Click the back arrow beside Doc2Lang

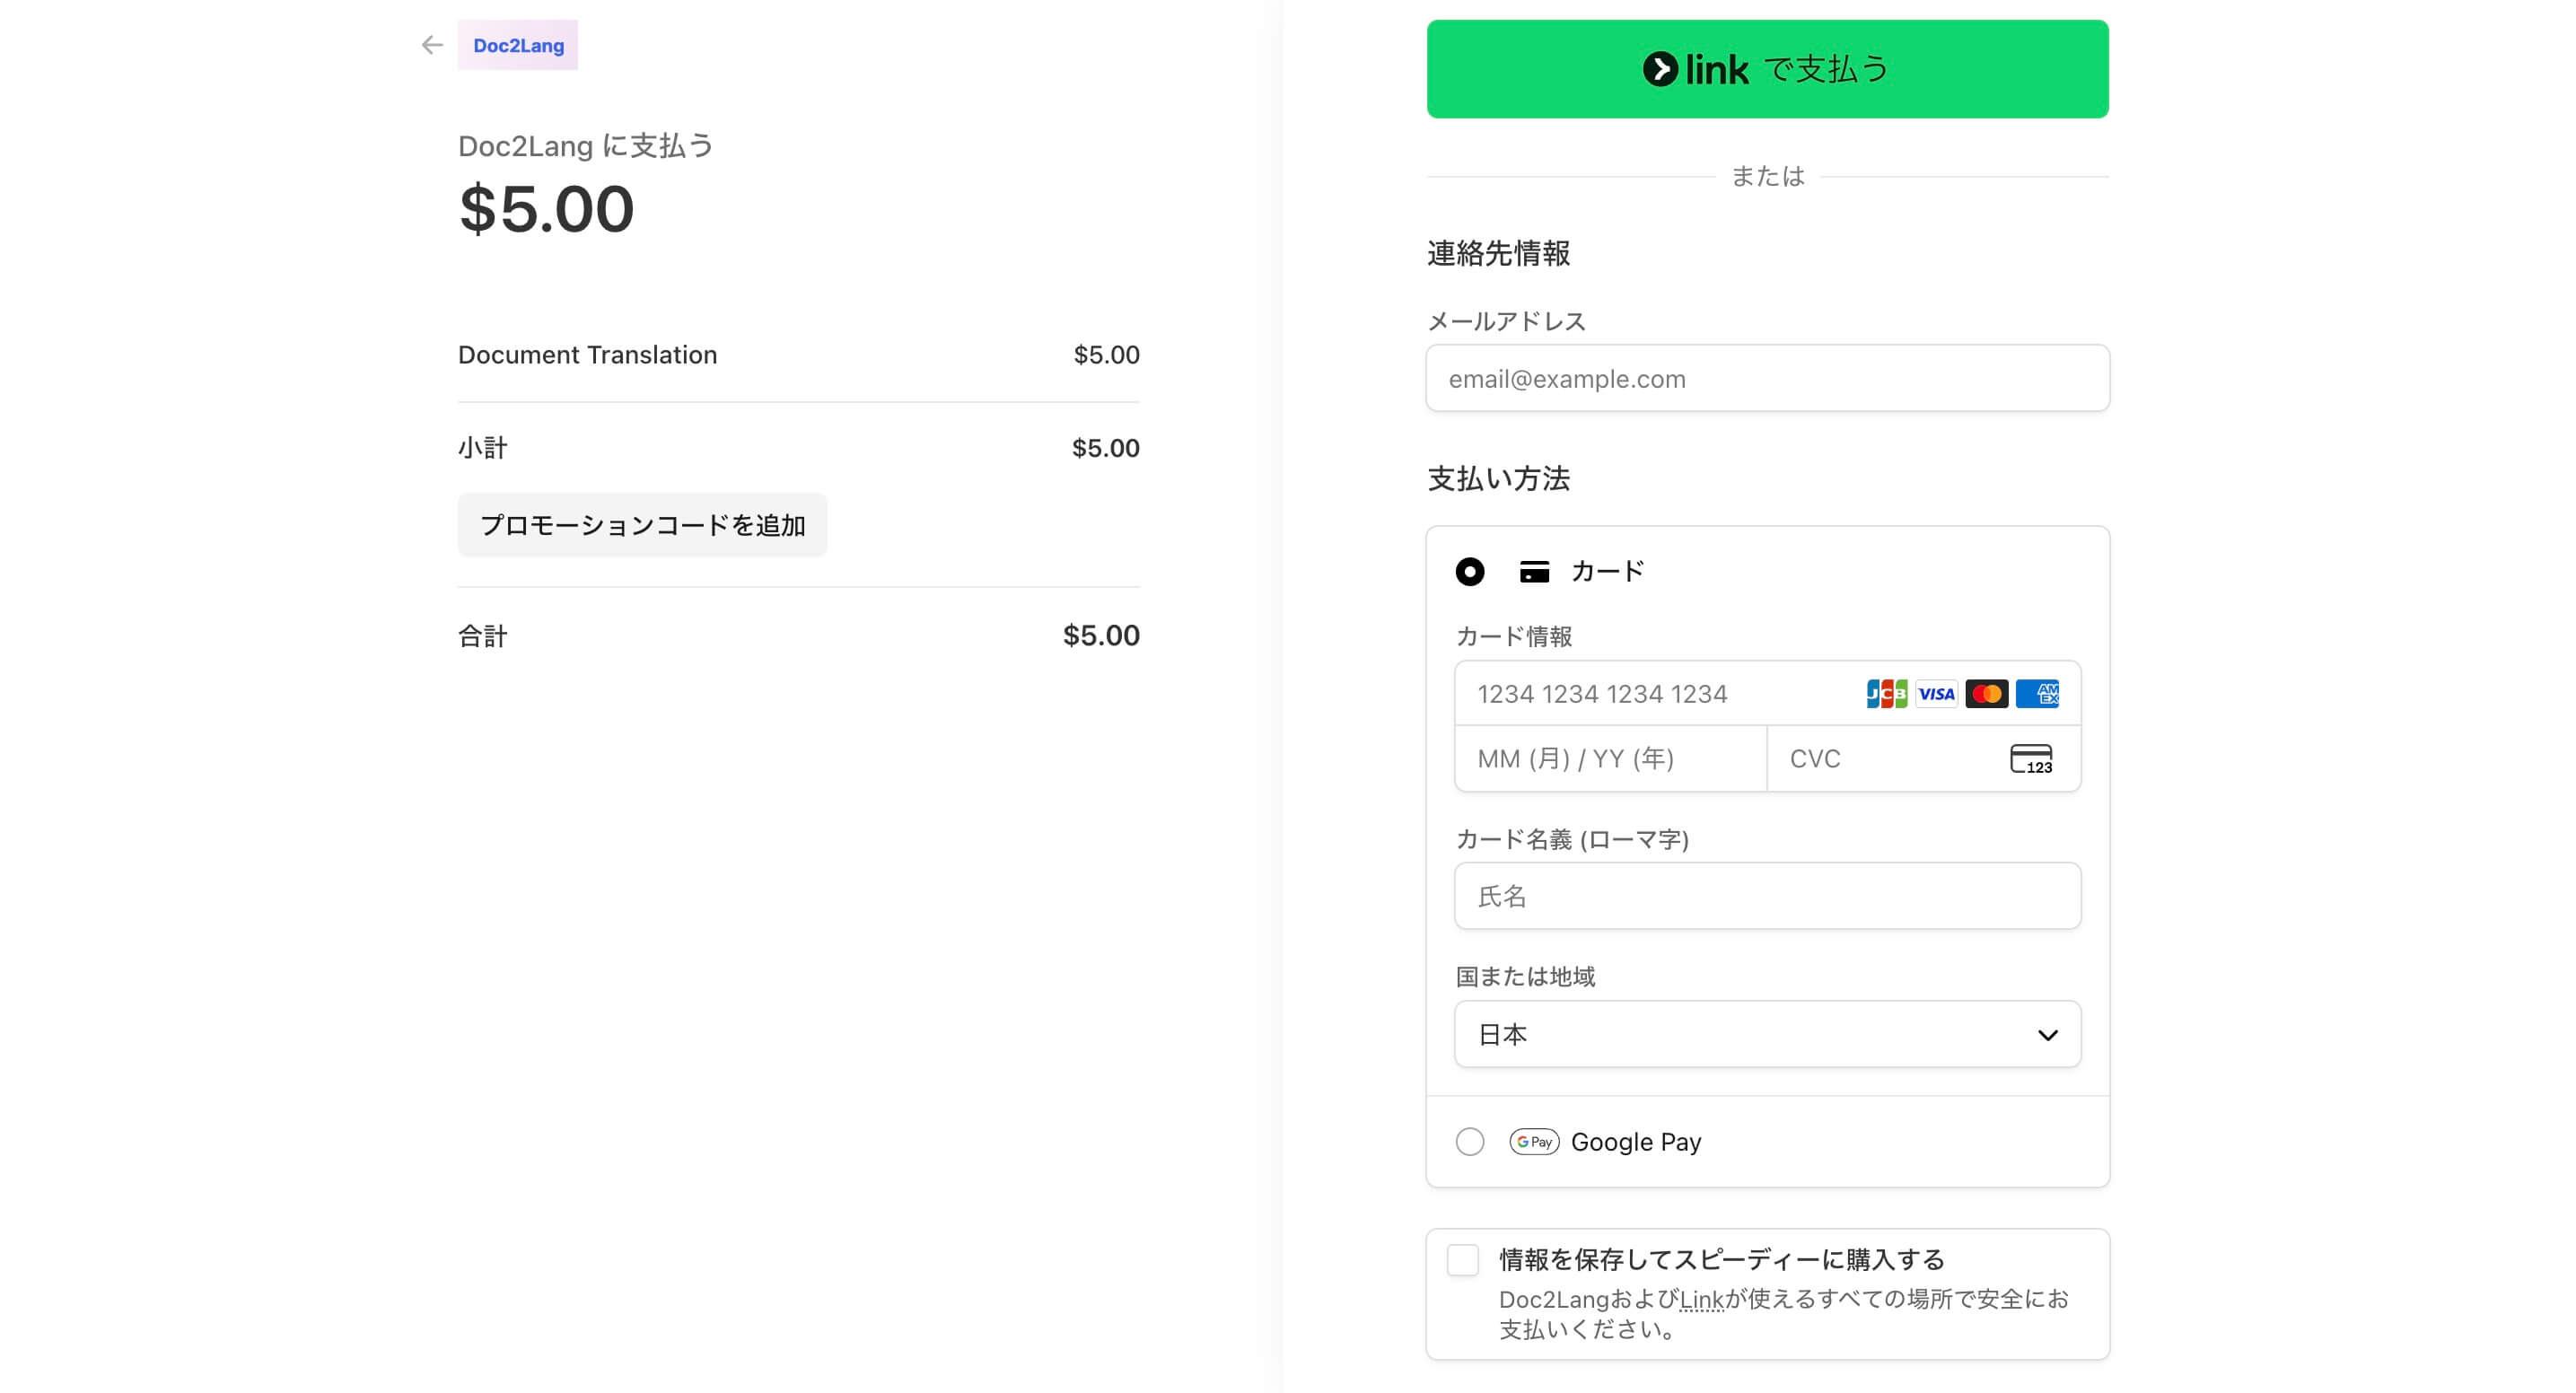tap(431, 45)
